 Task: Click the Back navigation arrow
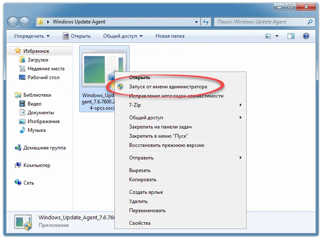(x=13, y=22)
